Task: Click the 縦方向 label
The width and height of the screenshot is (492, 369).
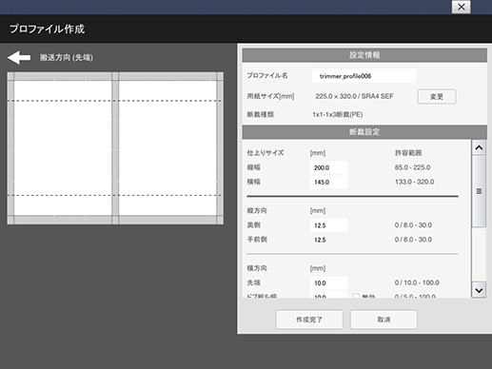Action: 257,210
